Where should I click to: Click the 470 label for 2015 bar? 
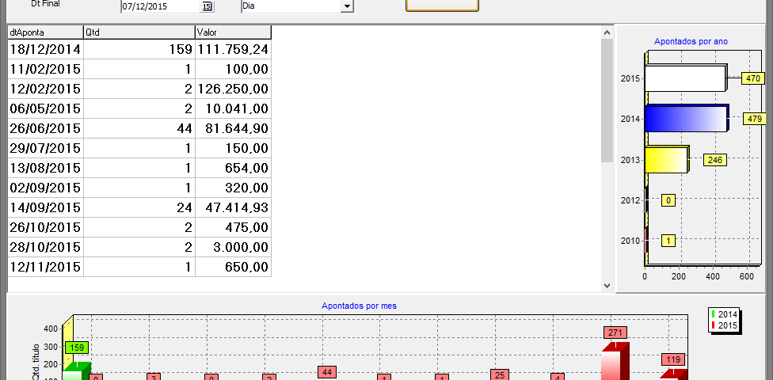click(752, 78)
